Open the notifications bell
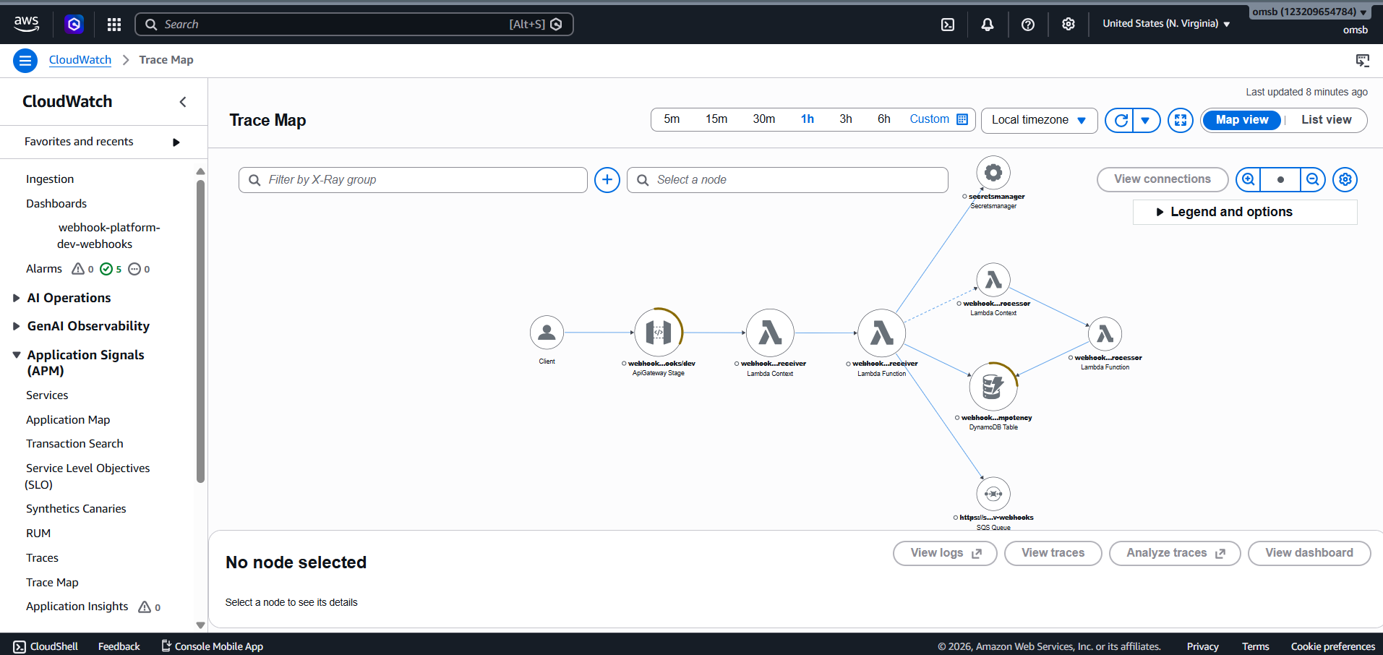Viewport: 1383px width, 655px height. [x=988, y=25]
